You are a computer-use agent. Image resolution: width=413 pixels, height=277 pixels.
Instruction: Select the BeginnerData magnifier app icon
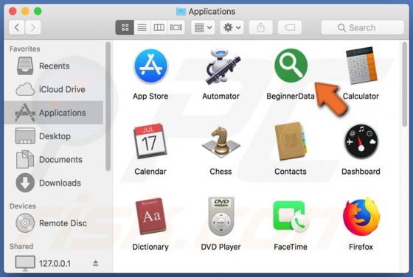(291, 66)
